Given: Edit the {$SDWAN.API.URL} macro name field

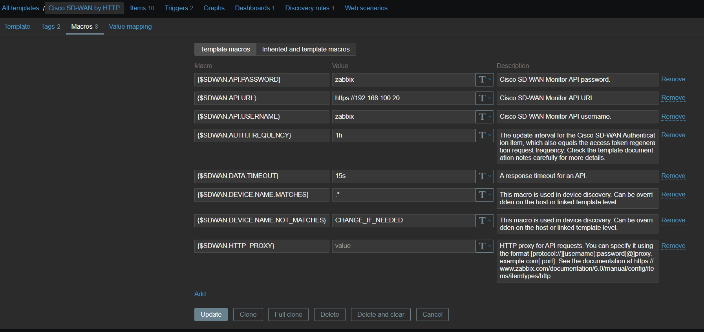Looking at the screenshot, I should pyautogui.click(x=262, y=98).
